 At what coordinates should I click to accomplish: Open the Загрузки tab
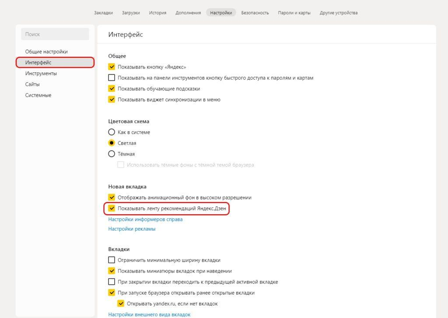[x=131, y=13]
